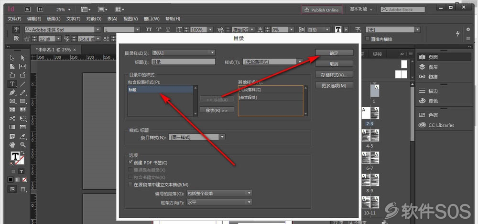Select the Hand tool
This screenshot has height=224, width=478.
pos(12,144)
